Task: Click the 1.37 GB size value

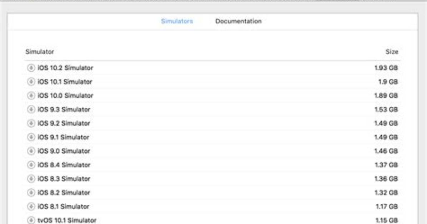Action: [x=386, y=165]
